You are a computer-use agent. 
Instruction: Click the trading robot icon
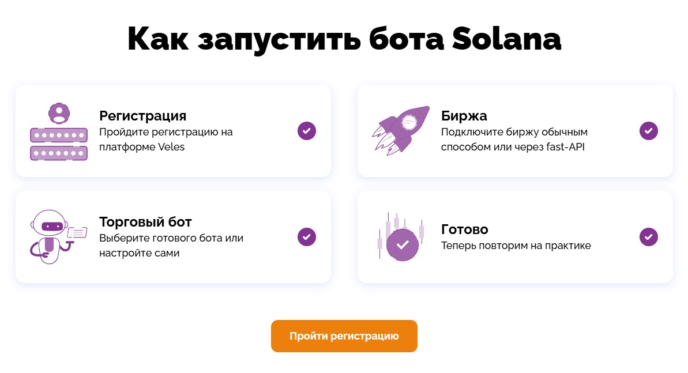[x=58, y=236]
